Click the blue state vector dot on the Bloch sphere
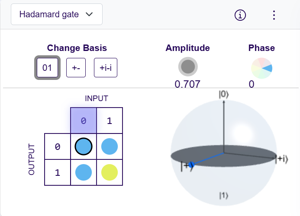This screenshot has height=216, width=300. tap(192, 164)
